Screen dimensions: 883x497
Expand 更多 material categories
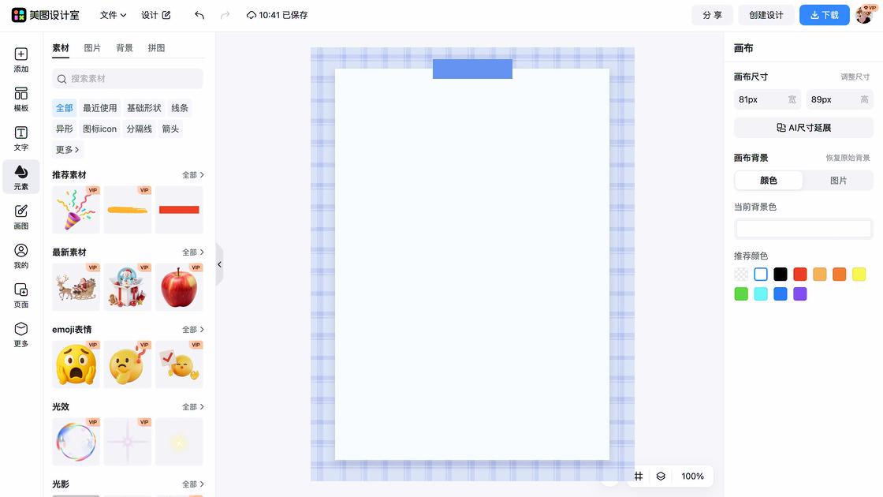click(67, 149)
